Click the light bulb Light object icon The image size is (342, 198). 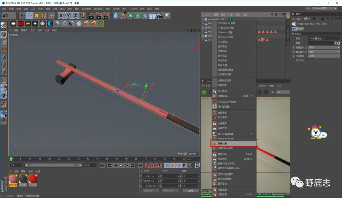coord(167,16)
